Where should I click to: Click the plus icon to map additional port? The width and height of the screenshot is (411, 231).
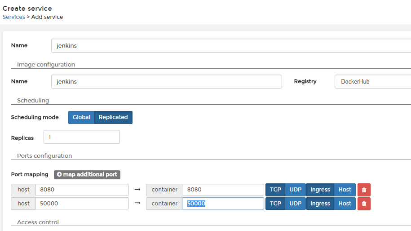click(x=59, y=174)
